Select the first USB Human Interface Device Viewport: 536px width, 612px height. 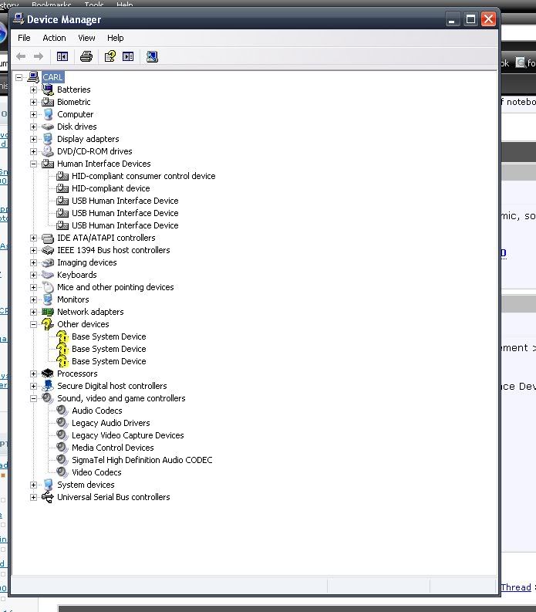tap(125, 201)
